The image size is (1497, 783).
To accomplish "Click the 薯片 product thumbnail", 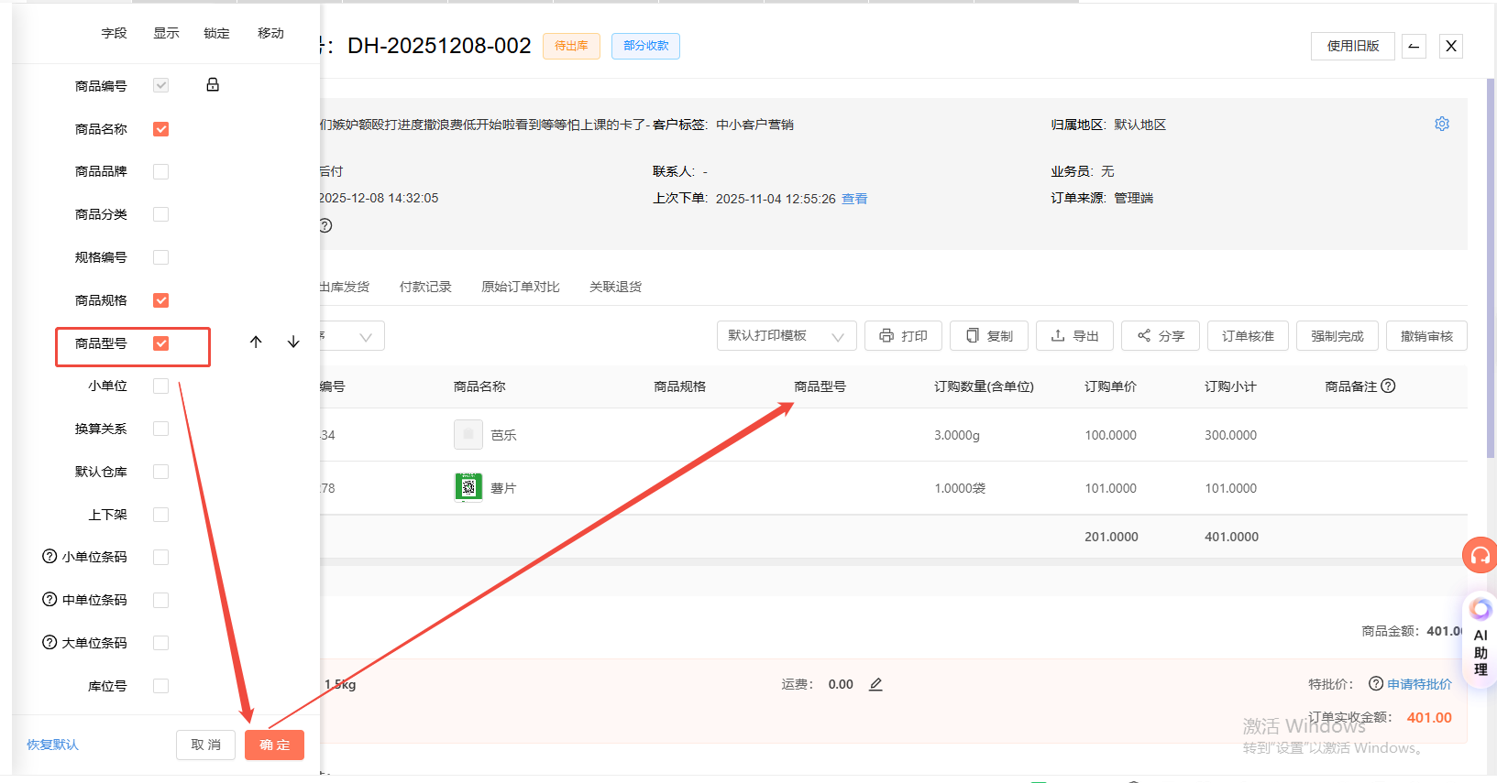I will pyautogui.click(x=468, y=487).
